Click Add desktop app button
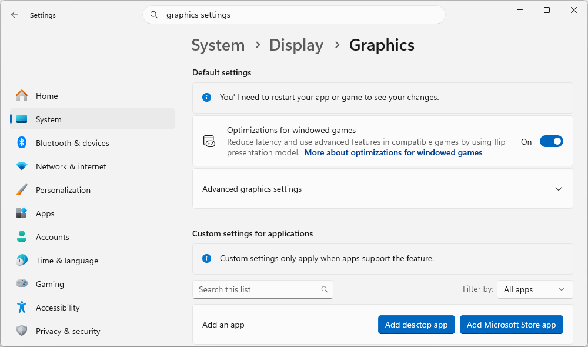Image resolution: width=588 pixels, height=347 pixels. click(416, 325)
